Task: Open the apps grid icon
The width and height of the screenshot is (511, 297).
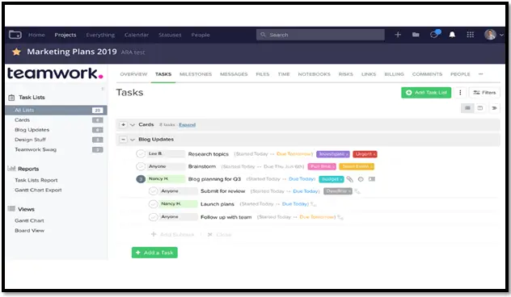Action: tap(470, 35)
